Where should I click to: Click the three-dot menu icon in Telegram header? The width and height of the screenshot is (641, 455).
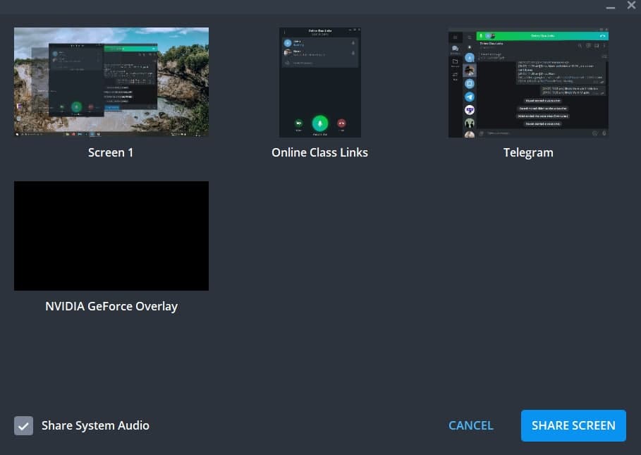tap(604, 44)
